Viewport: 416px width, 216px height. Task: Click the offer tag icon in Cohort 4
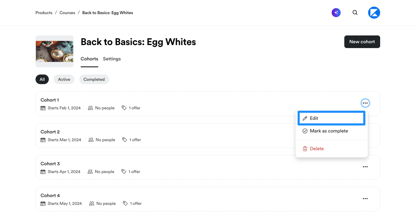pyautogui.click(x=125, y=204)
